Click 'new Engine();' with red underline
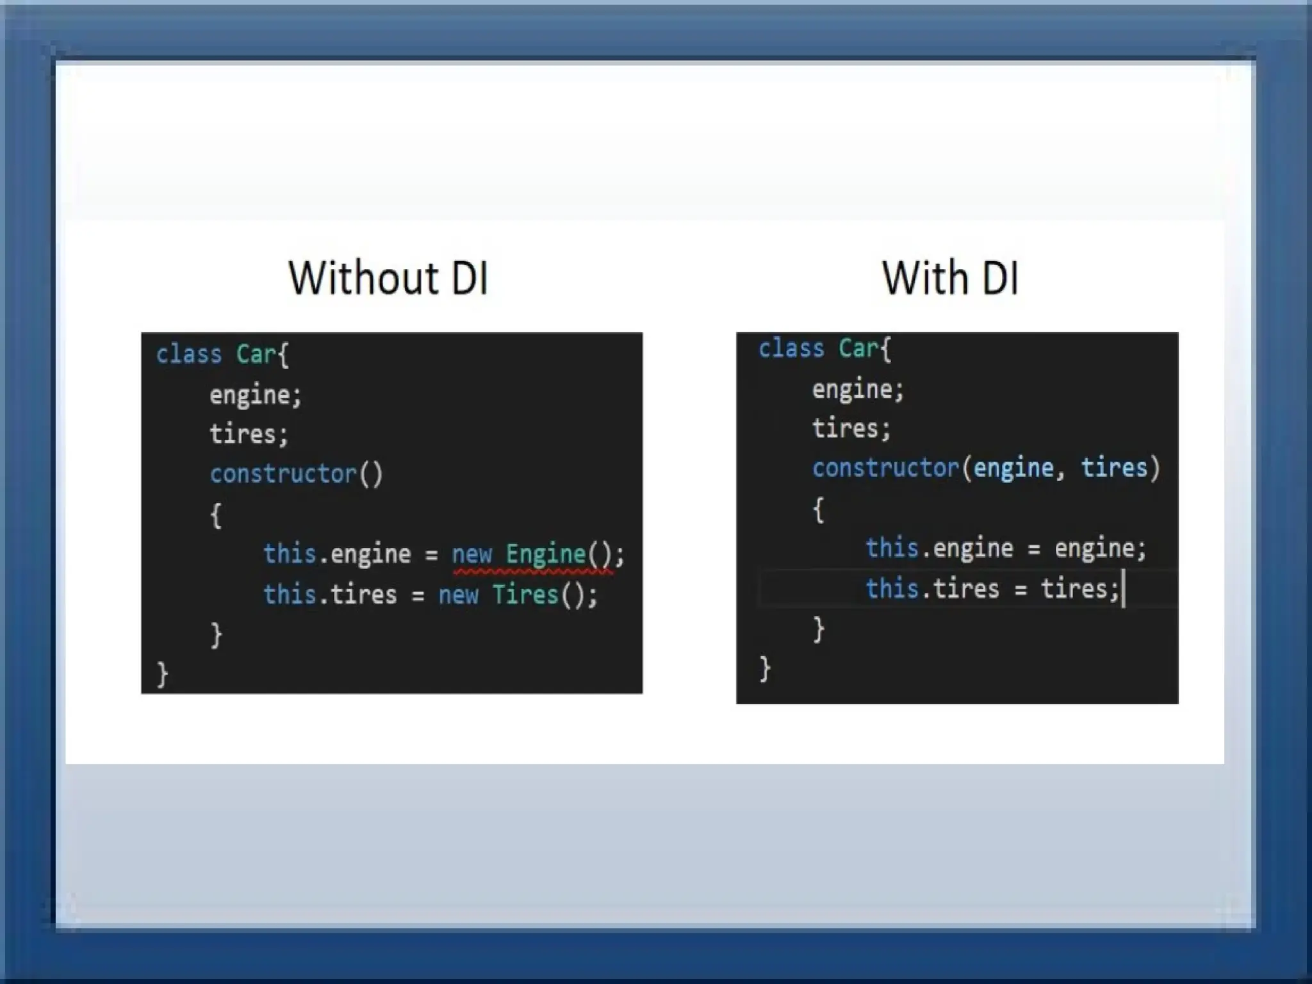1312x984 pixels. (537, 555)
